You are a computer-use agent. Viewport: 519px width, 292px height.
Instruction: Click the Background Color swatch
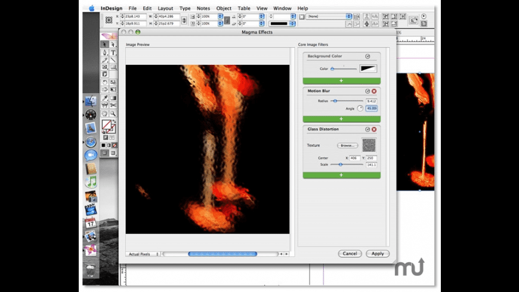369,69
